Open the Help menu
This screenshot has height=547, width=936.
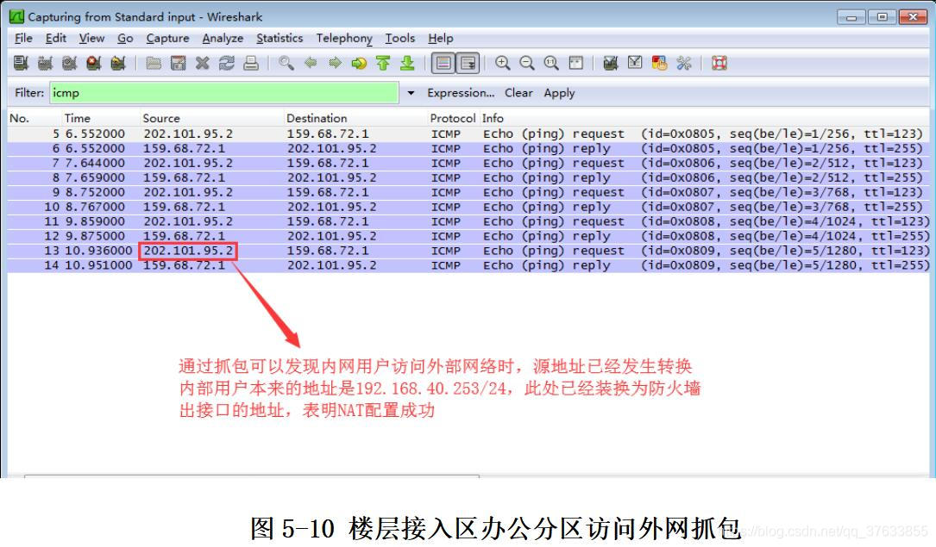tap(441, 38)
